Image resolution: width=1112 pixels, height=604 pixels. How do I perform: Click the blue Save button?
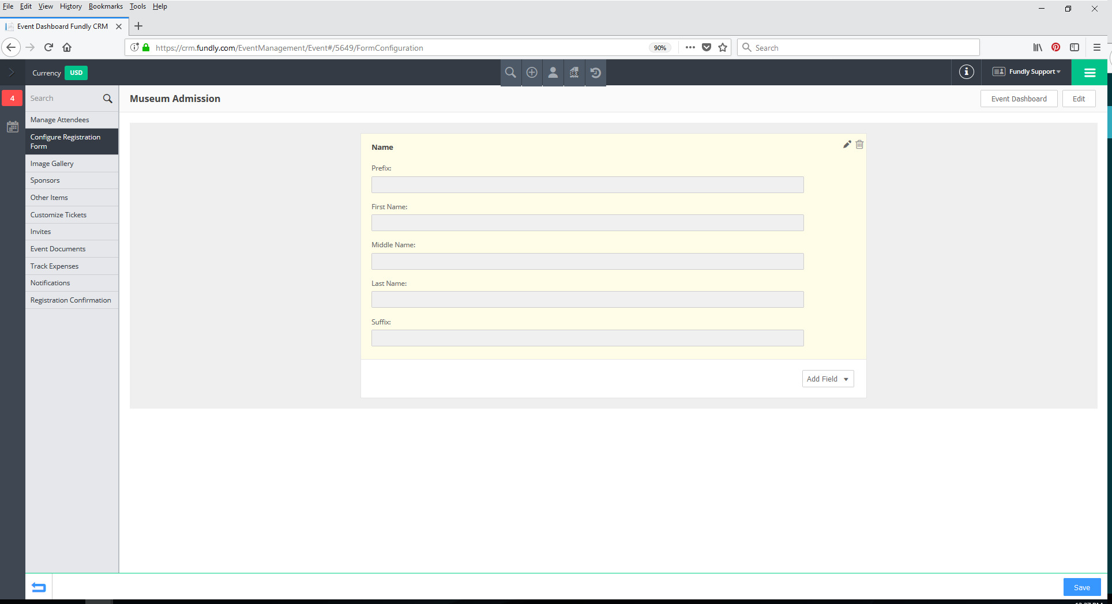(1082, 587)
